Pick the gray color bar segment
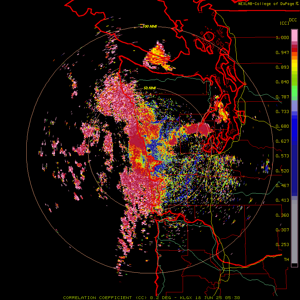 pos(294,232)
